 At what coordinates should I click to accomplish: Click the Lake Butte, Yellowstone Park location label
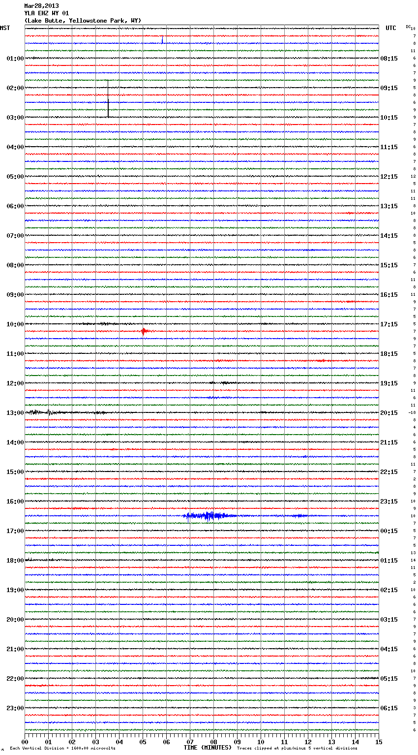click(x=83, y=21)
